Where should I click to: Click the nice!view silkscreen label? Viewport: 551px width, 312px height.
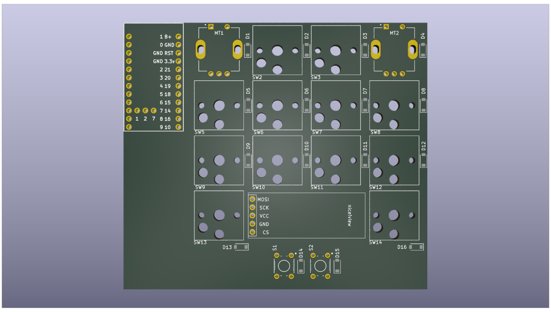tap(349, 216)
